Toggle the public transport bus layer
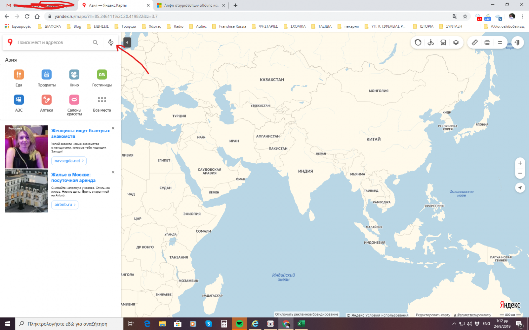This screenshot has width=529, height=330. [x=443, y=43]
